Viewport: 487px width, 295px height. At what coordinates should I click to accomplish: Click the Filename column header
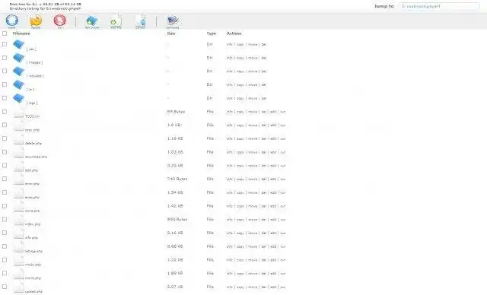(21, 33)
